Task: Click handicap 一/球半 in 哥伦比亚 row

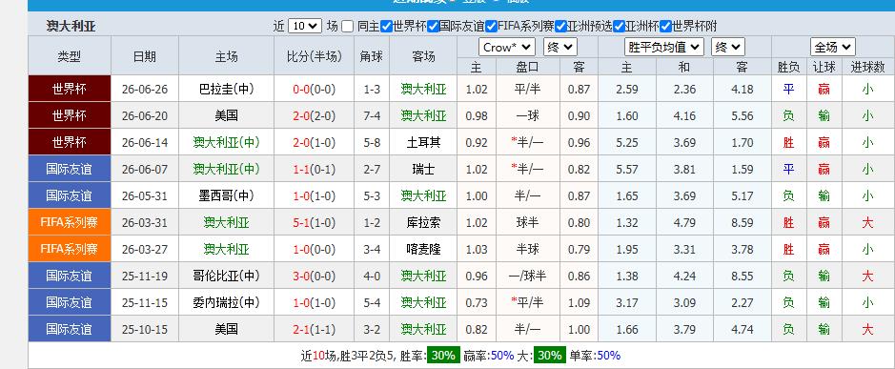Action: [527, 276]
